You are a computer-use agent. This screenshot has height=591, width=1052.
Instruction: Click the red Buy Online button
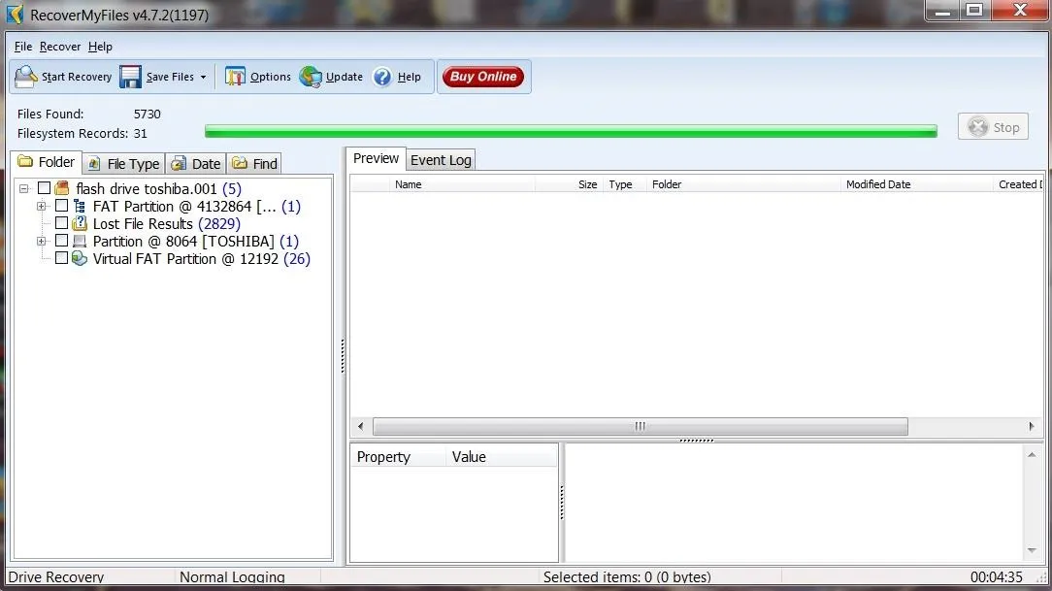pyautogui.click(x=483, y=77)
